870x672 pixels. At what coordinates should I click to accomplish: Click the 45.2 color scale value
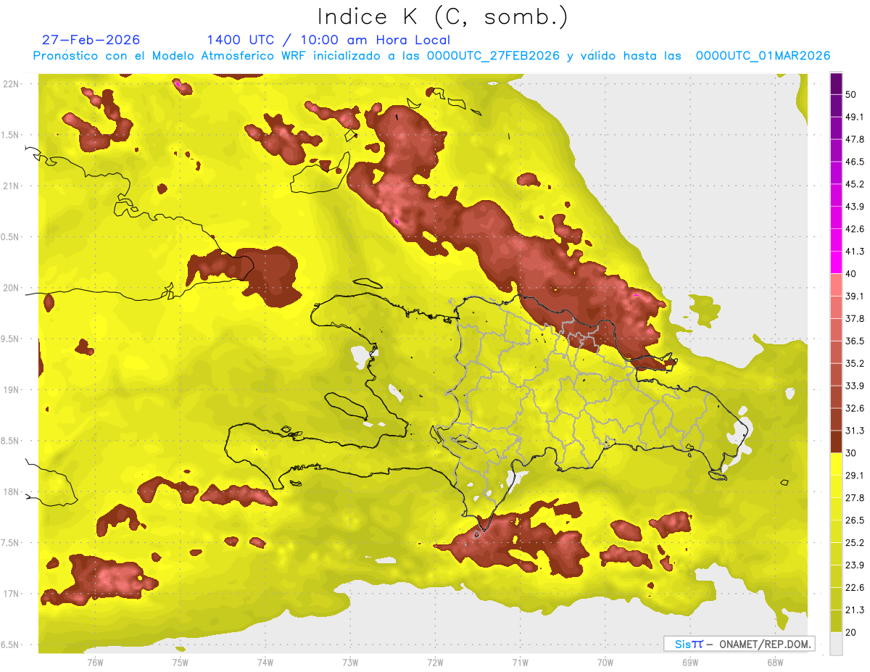[x=855, y=184]
